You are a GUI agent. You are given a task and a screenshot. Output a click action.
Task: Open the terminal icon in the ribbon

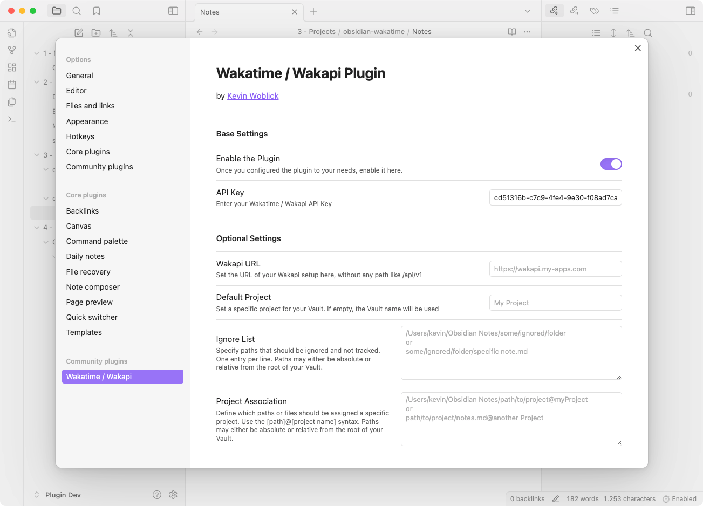tap(11, 119)
